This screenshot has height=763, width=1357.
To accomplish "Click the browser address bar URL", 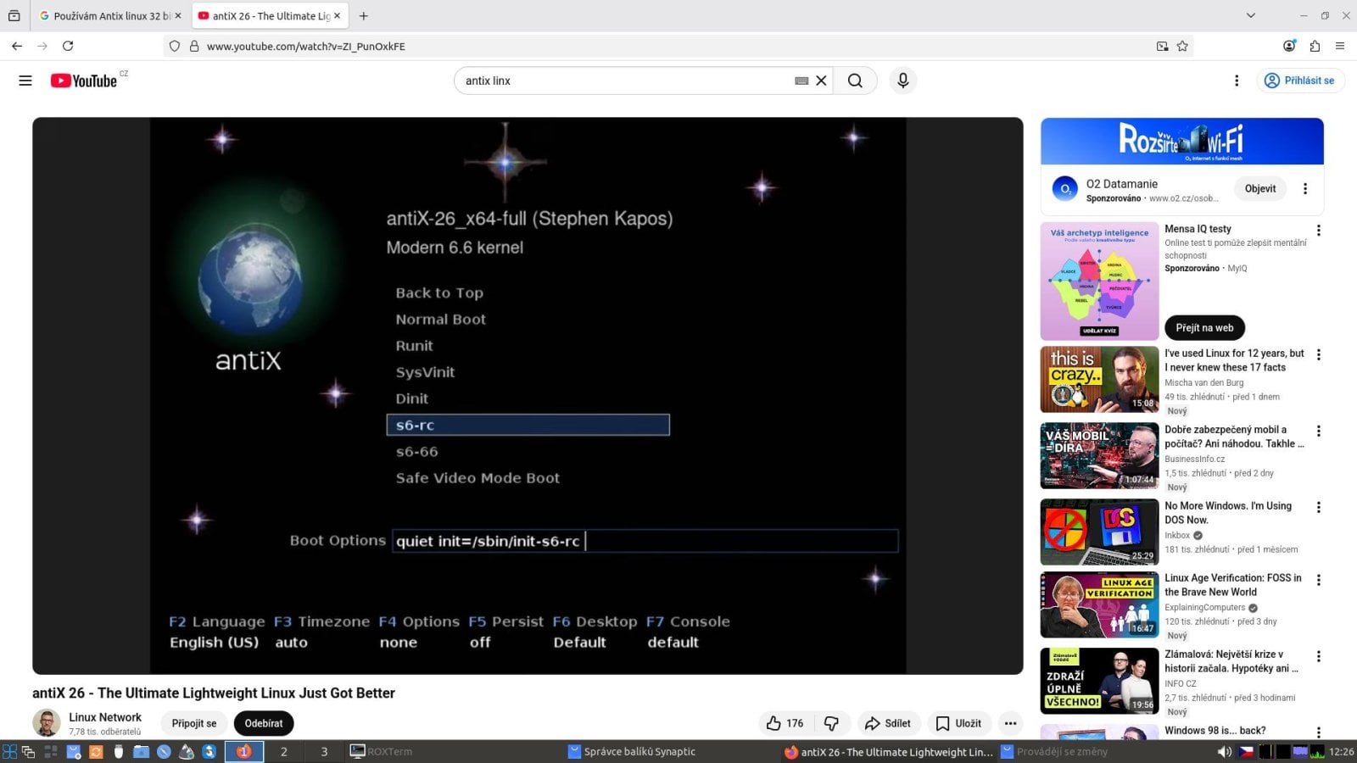I will pyautogui.click(x=306, y=46).
